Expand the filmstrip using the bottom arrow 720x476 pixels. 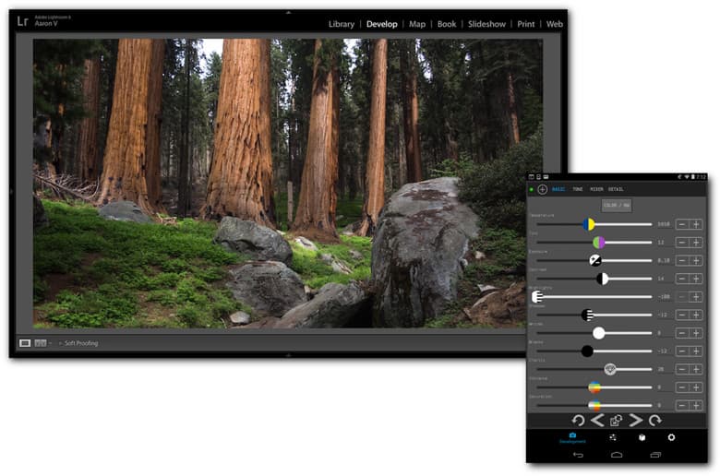click(288, 355)
